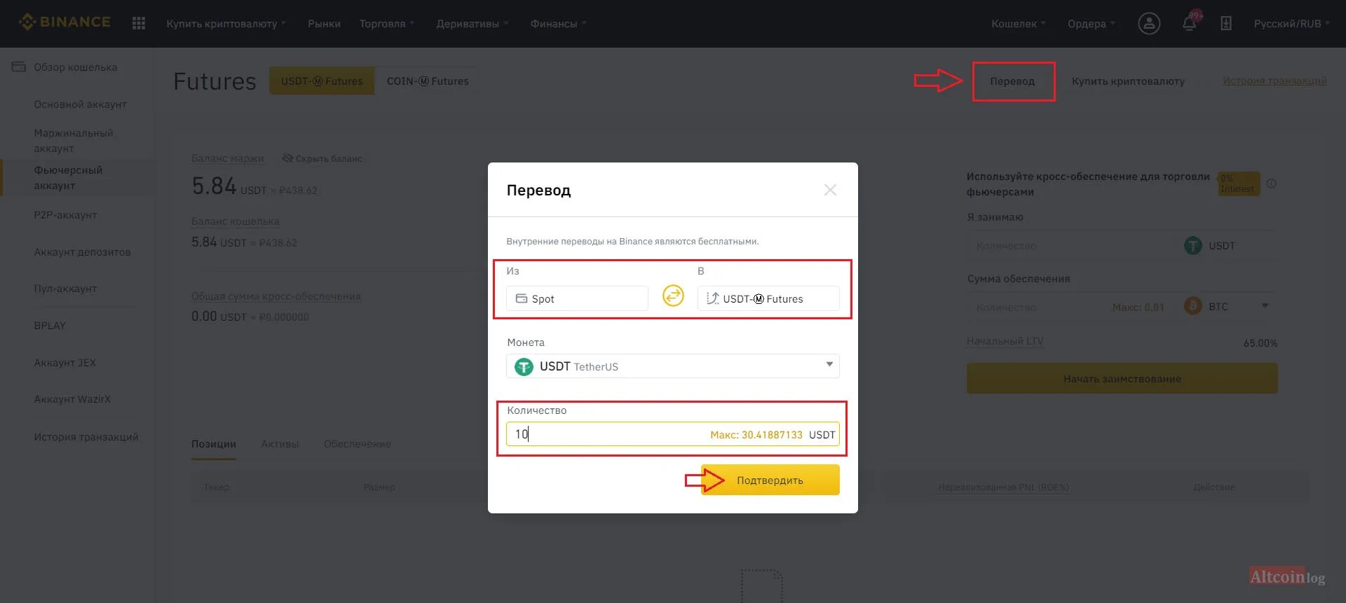1346x603 pixels.
Task: Click the Начальный LTV label
Action: coord(1005,341)
